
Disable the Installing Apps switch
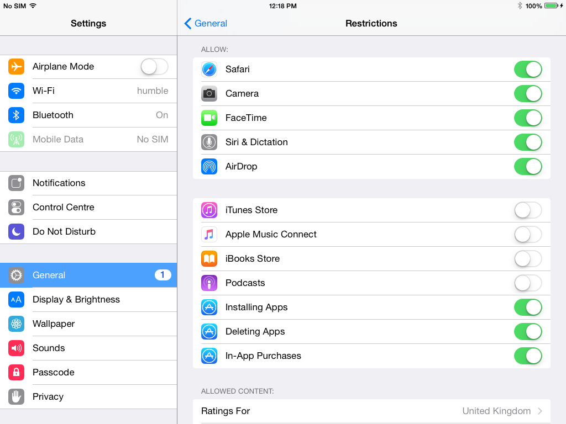528,307
